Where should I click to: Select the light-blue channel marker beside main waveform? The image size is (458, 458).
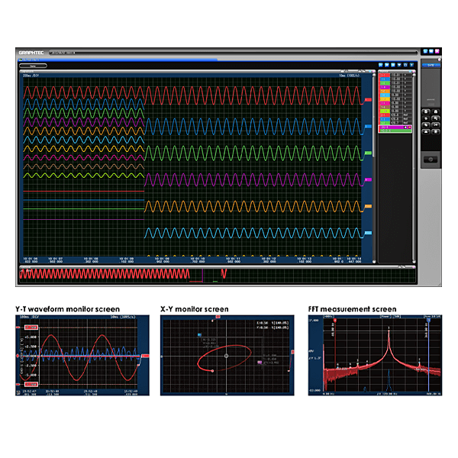tap(368, 233)
